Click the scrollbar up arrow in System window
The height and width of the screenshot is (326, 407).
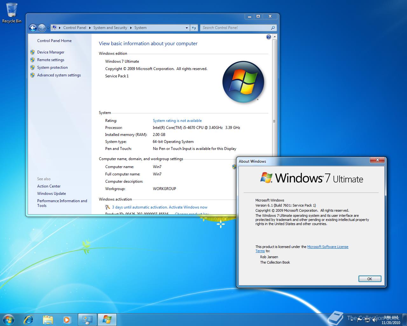(x=275, y=37)
